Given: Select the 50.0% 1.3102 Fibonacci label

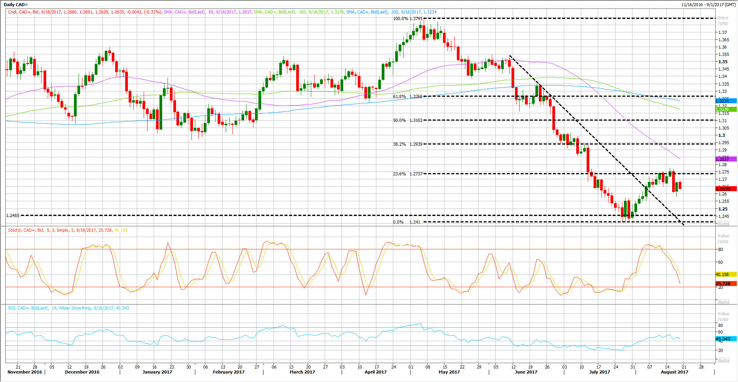Looking at the screenshot, I should [408, 120].
